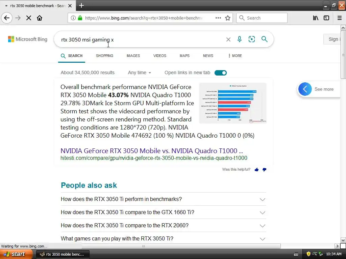Open the MORE search categories menu
Viewport: 346px width, 259px height.
235,56
